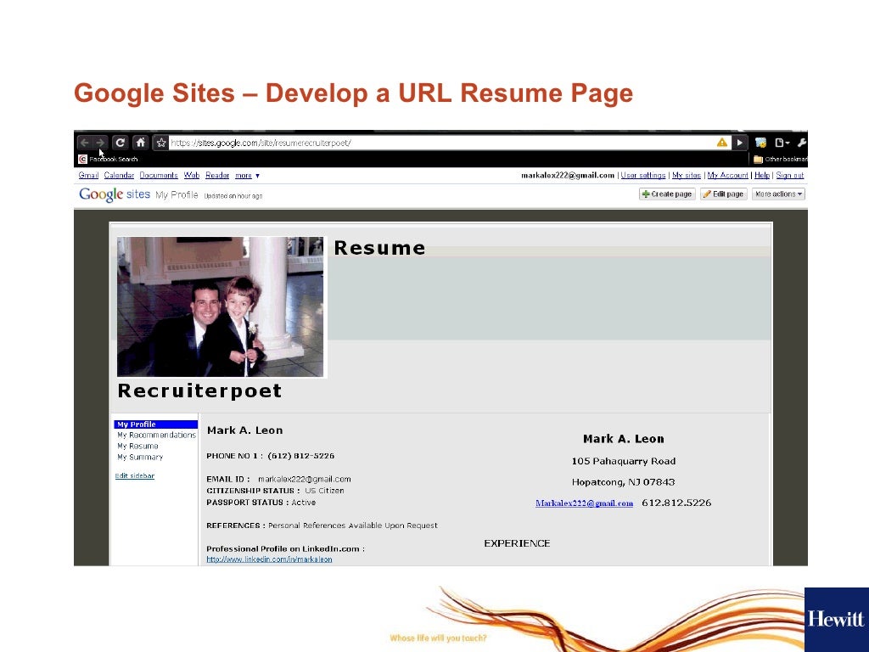Click the Recruiterpoet site title
The image size is (869, 652).
click(x=199, y=391)
